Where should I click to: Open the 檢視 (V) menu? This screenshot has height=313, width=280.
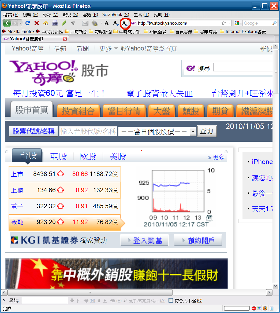(51, 15)
